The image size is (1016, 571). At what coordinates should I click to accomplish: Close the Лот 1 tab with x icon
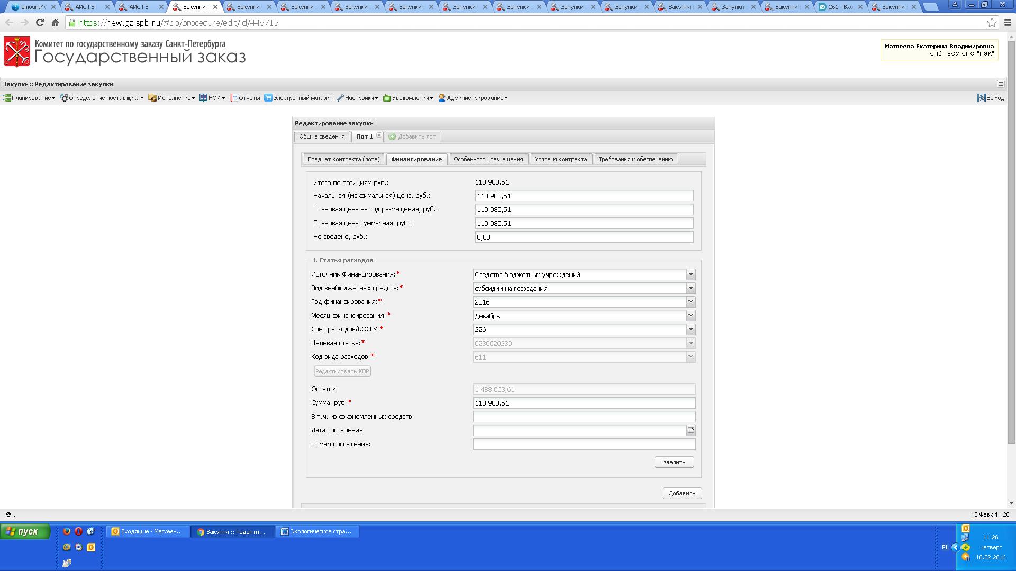(x=379, y=135)
